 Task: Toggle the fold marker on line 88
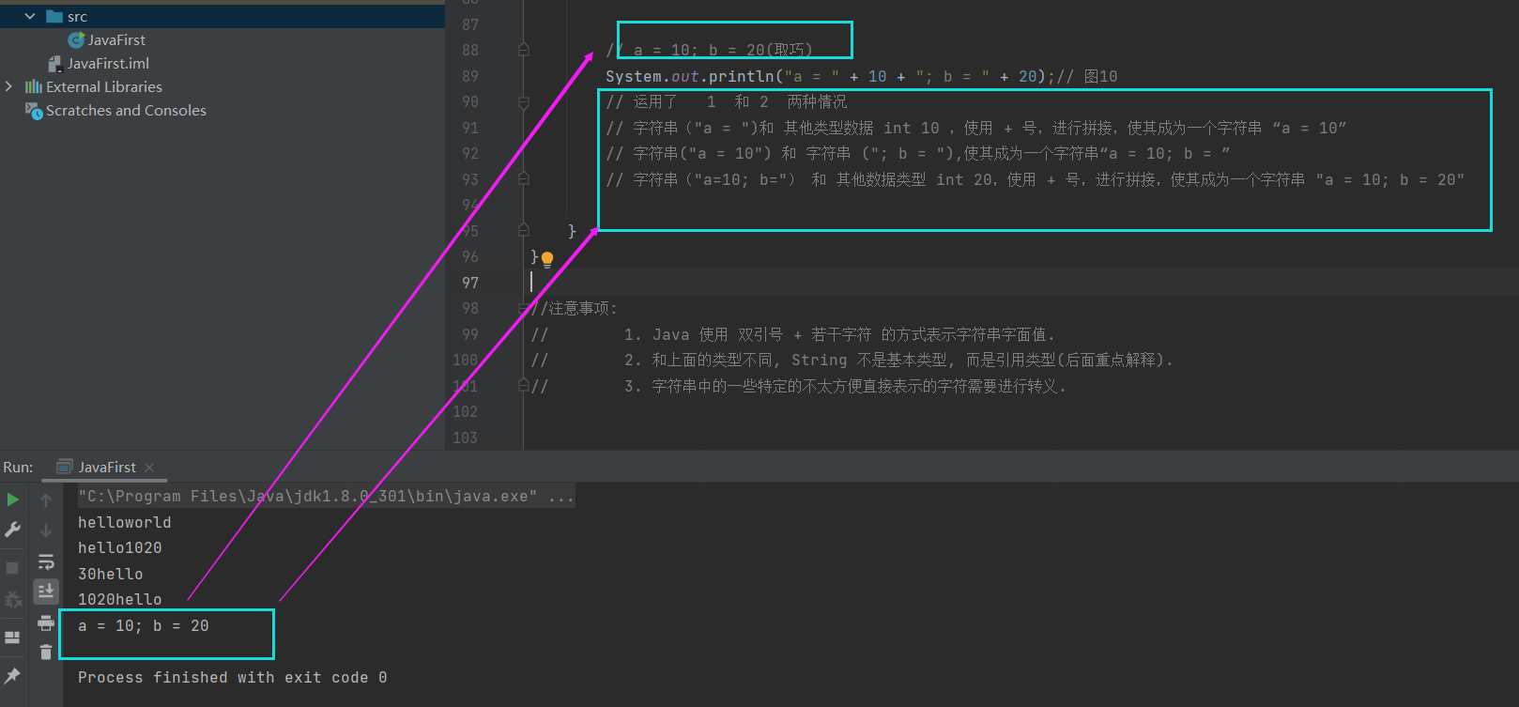[x=524, y=50]
